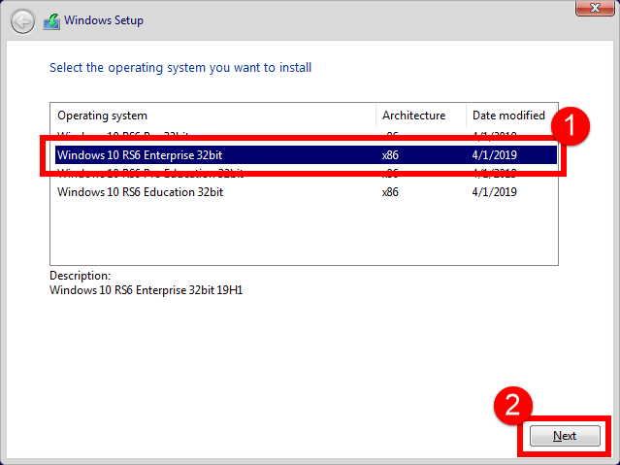
Task: Click the description text Enterprise 32bit 19H1
Action: pyautogui.click(x=189, y=290)
